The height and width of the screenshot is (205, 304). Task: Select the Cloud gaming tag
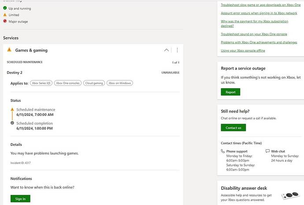[93, 83]
